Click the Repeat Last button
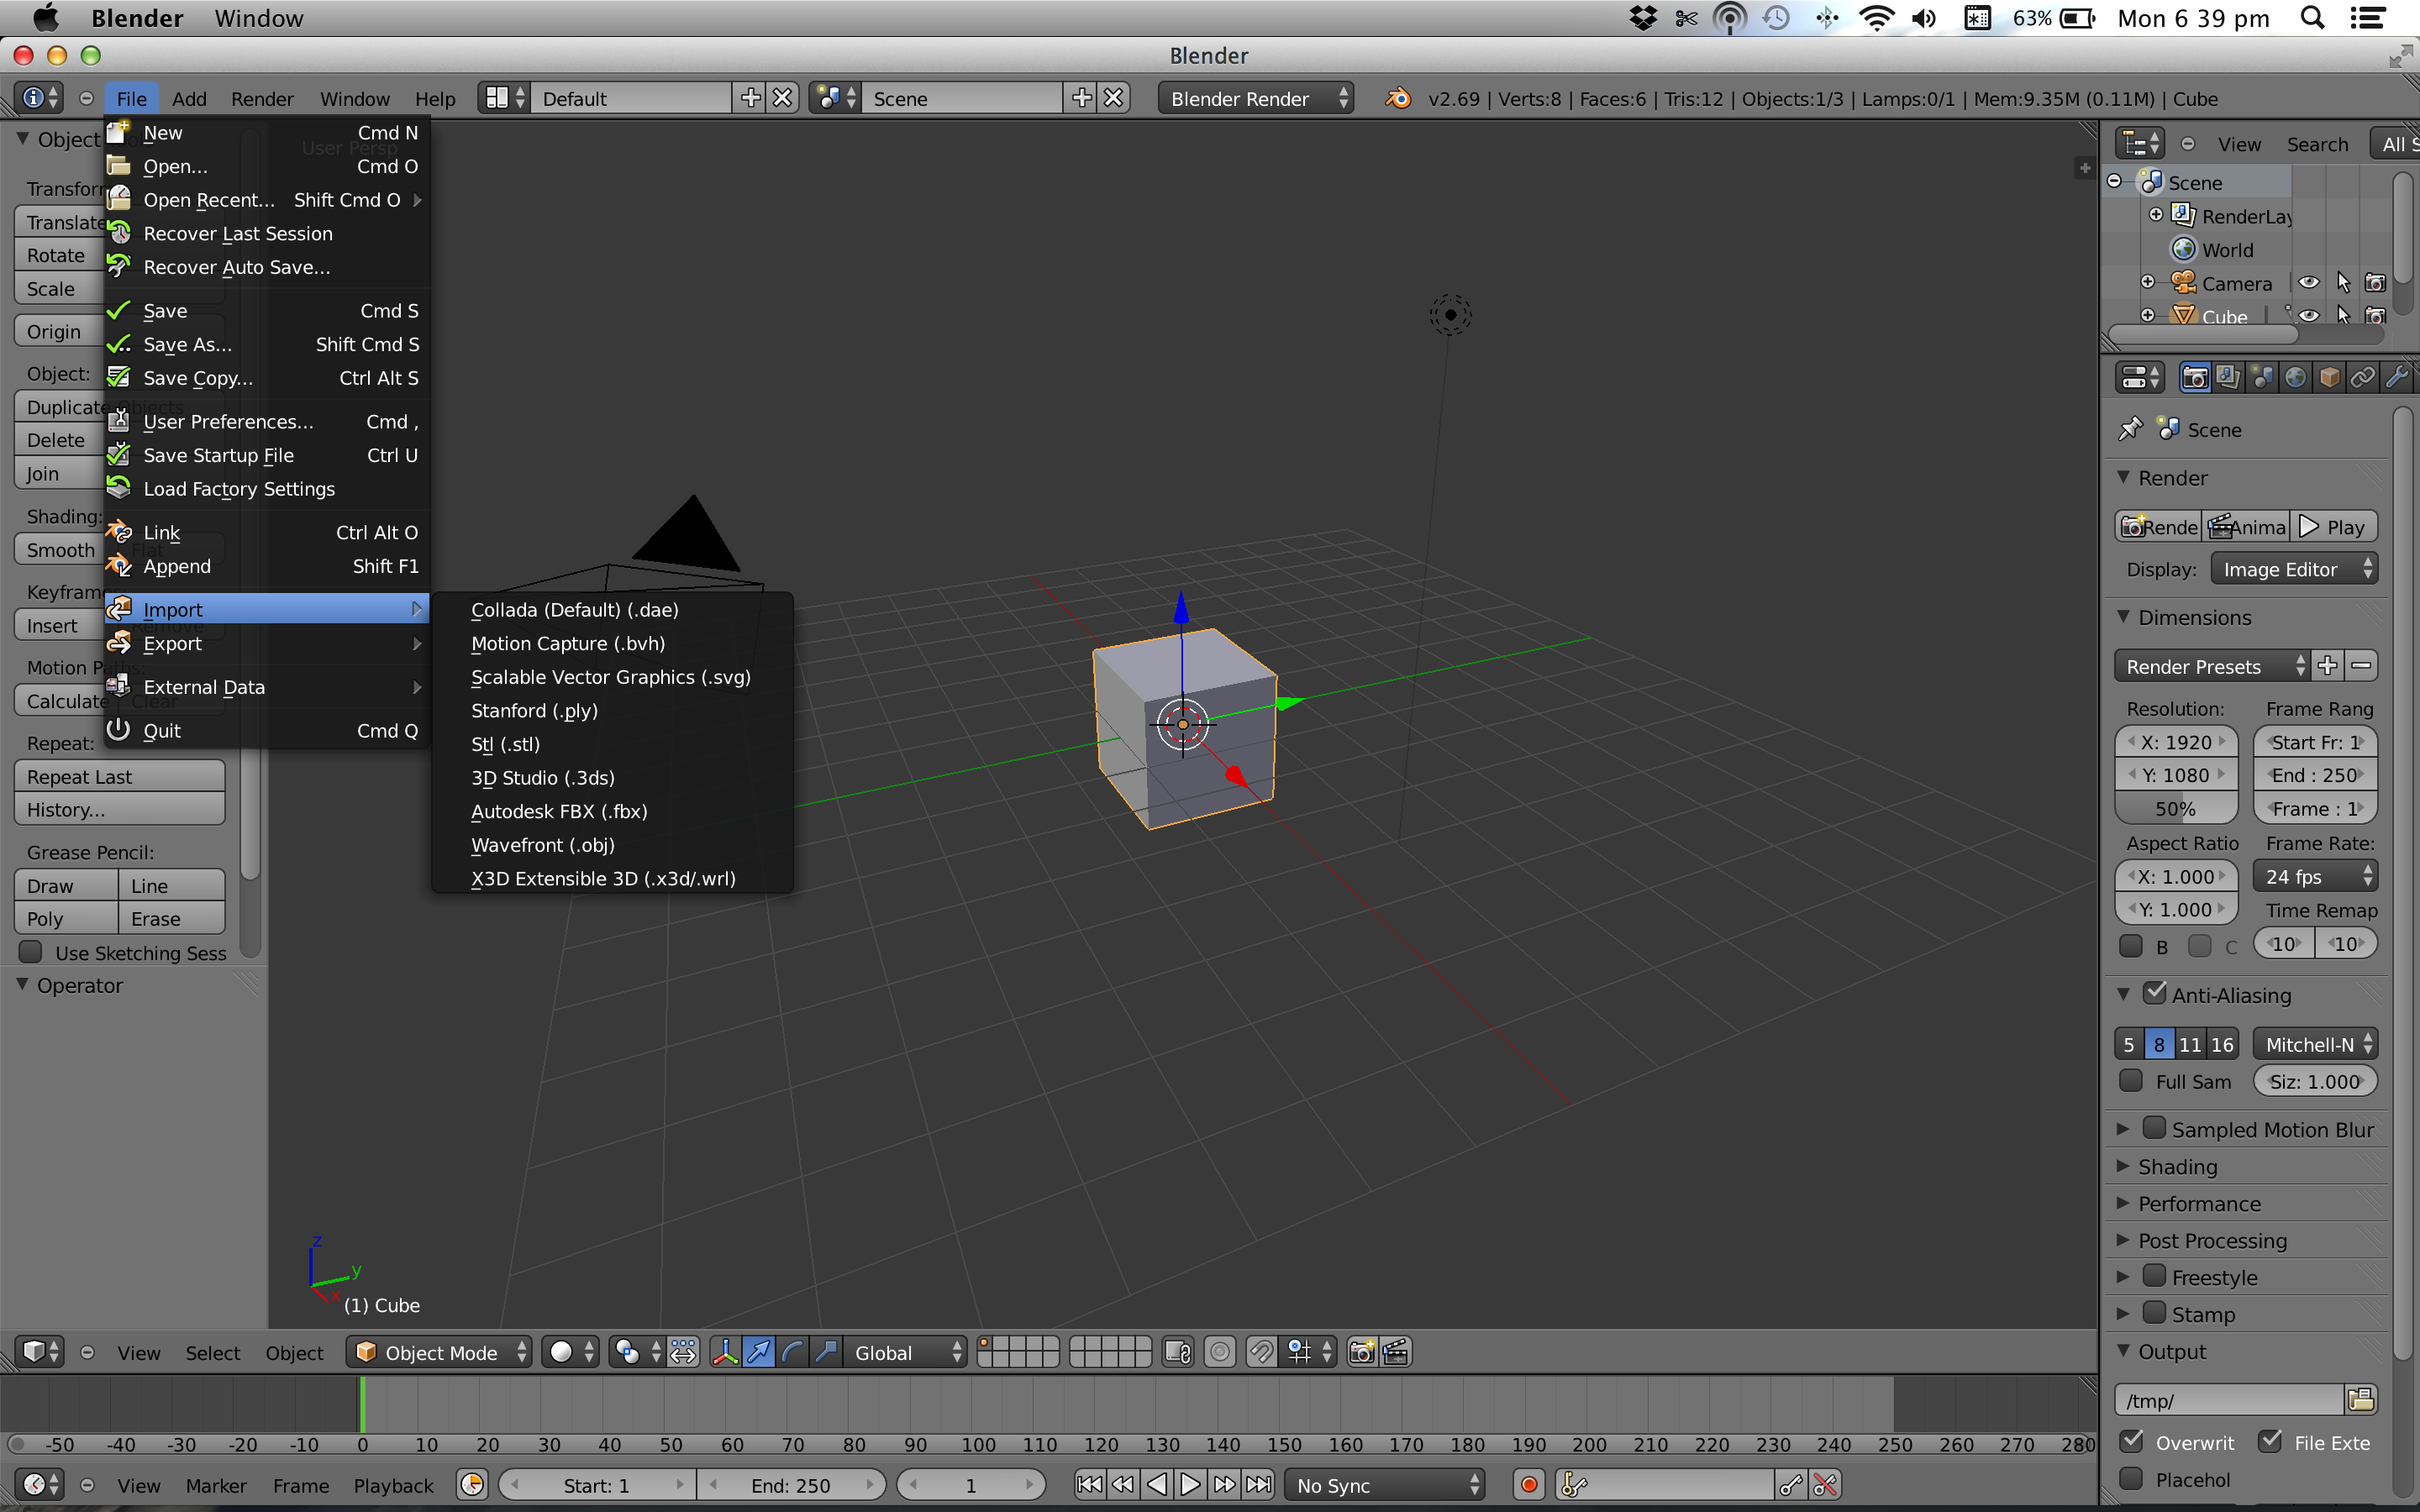 point(119,776)
